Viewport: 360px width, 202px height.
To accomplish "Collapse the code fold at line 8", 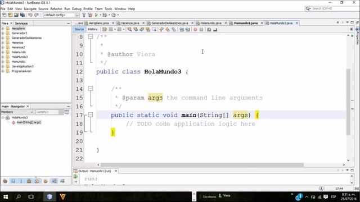I will click(x=91, y=36).
